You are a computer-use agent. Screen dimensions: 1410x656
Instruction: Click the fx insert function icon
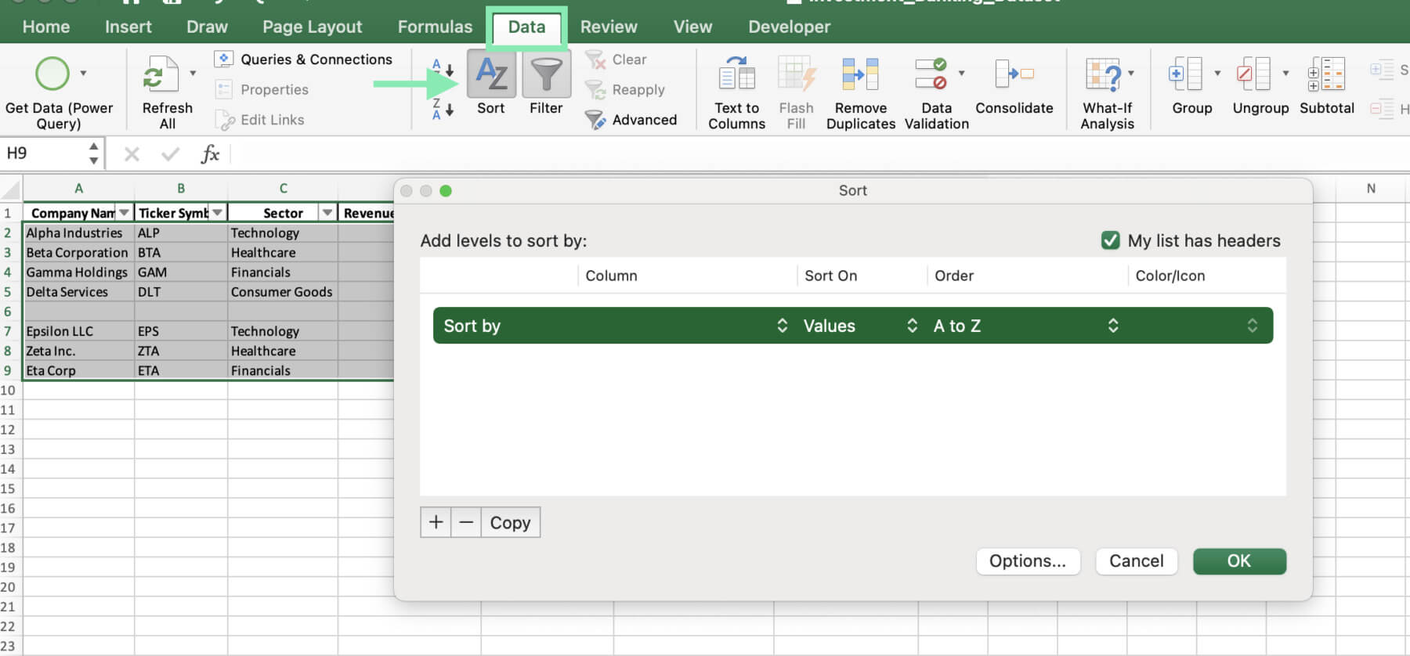click(210, 153)
